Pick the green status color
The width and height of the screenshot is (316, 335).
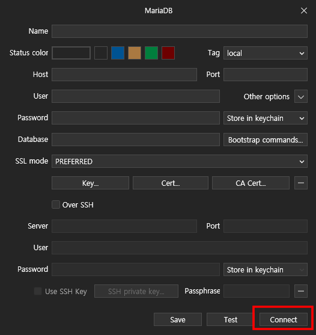[x=151, y=53]
